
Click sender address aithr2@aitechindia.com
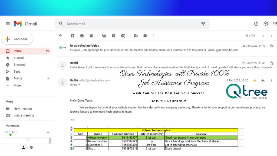94,80
